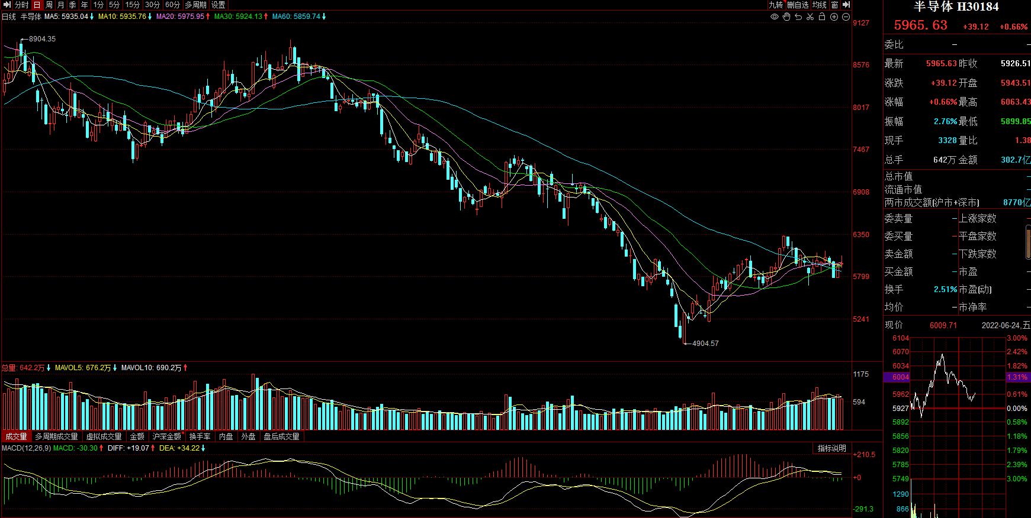The width and height of the screenshot is (1031, 518).
Task: Click the MA60: 5859.74 label
Action: [x=296, y=17]
